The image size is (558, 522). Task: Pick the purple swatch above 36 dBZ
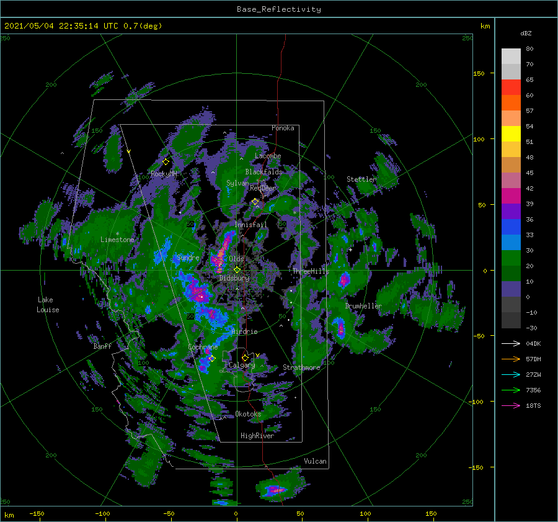point(511,212)
